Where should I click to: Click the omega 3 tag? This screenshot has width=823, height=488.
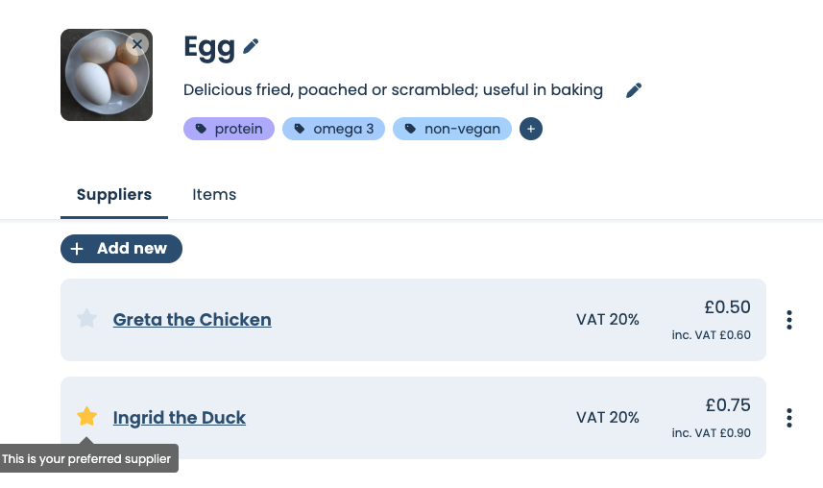[333, 129]
